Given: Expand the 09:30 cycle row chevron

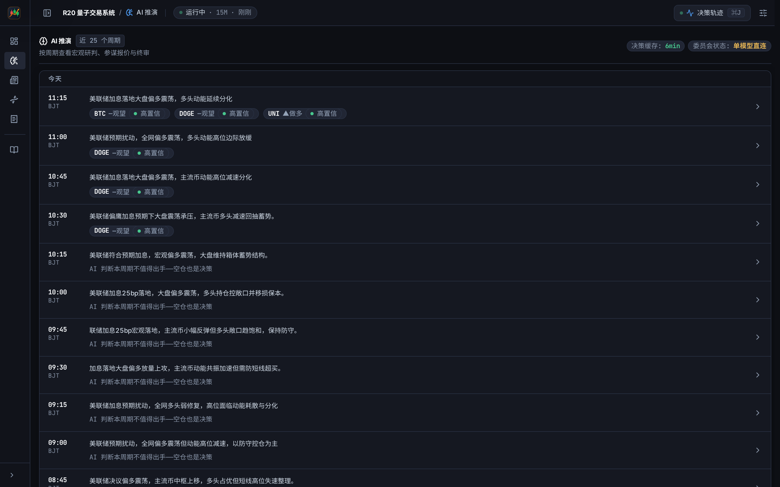Looking at the screenshot, I should [758, 375].
